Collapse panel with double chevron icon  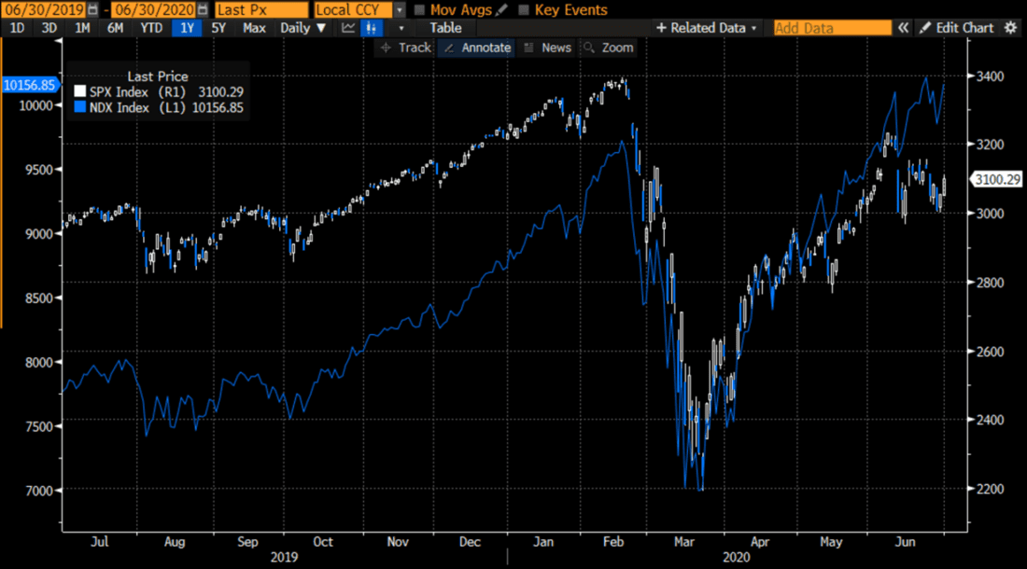click(x=903, y=28)
